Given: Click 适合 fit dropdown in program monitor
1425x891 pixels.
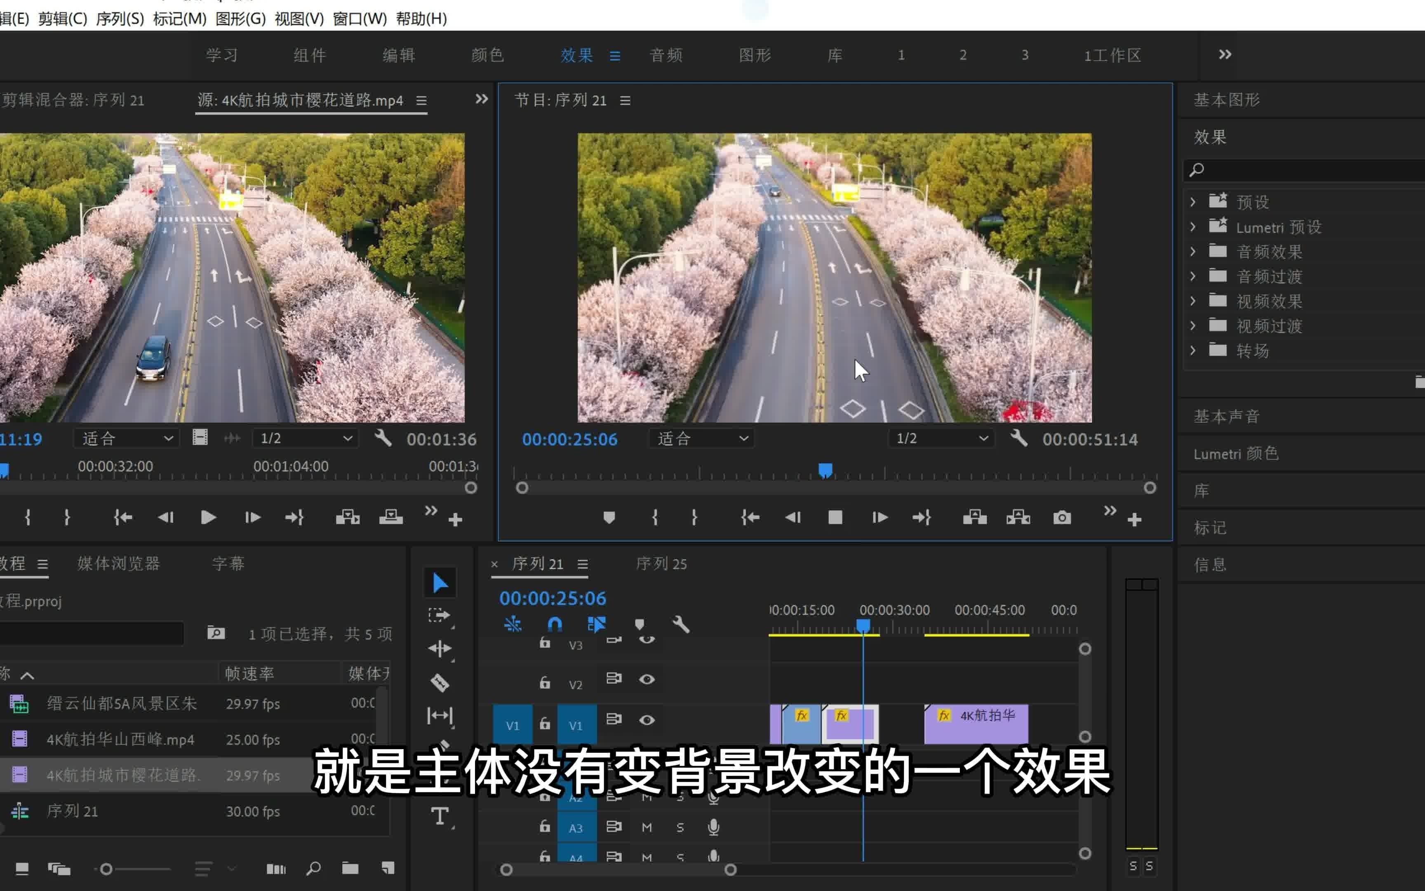Looking at the screenshot, I should click(x=701, y=438).
